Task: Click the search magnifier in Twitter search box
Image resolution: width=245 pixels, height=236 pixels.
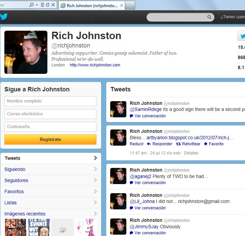Action: 209,17
